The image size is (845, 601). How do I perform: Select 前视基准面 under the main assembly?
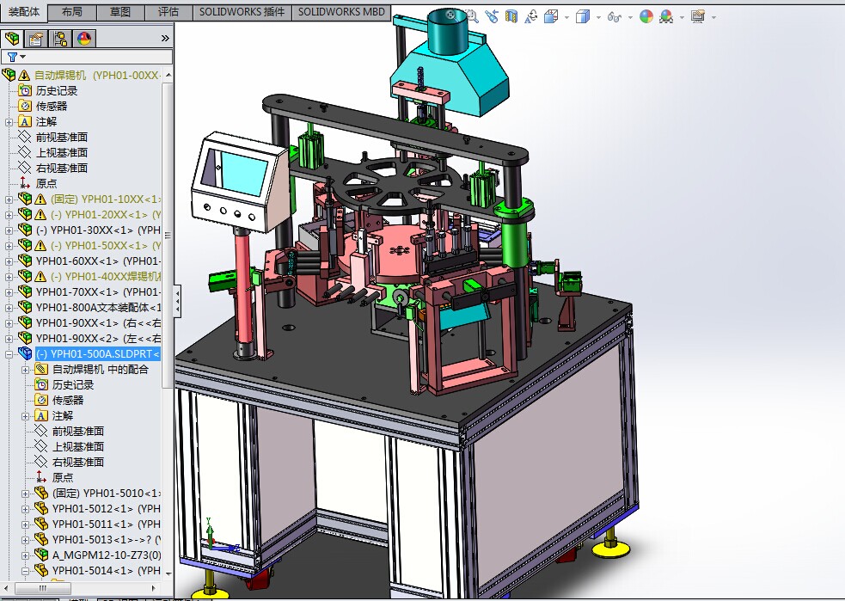(x=61, y=138)
